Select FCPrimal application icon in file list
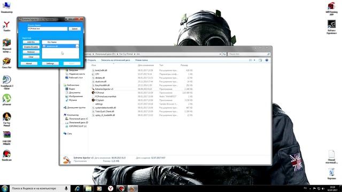This screenshot has height=192, width=342. [x=93, y=93]
